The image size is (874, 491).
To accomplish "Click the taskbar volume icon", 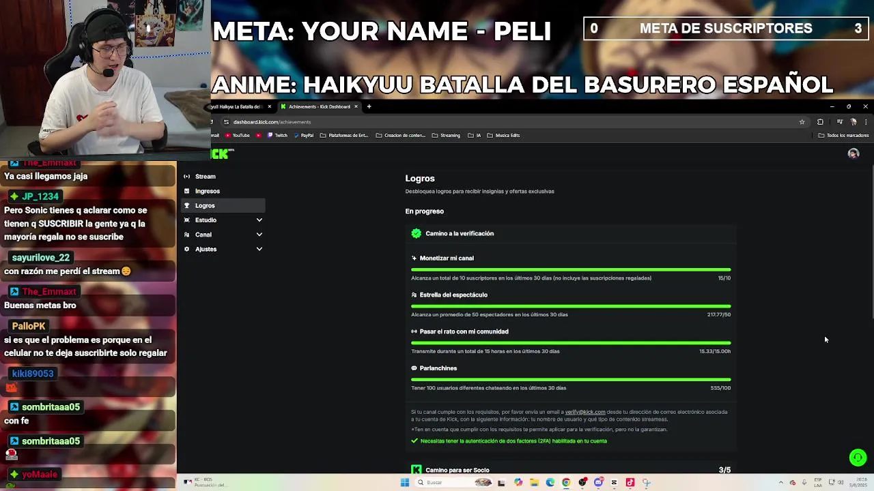I will pos(841,482).
